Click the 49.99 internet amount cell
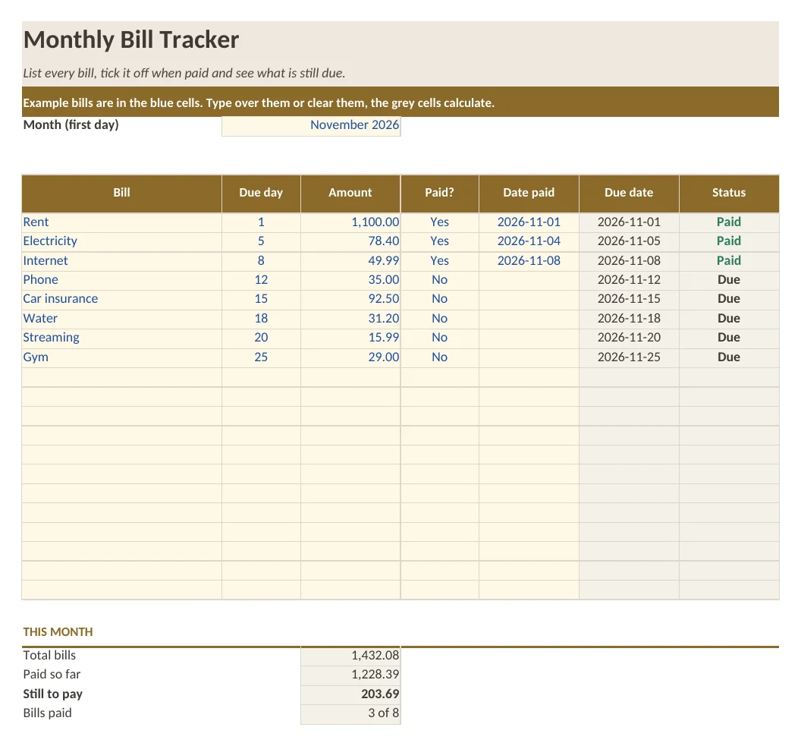The height and width of the screenshot is (746, 801). pyautogui.click(x=350, y=261)
